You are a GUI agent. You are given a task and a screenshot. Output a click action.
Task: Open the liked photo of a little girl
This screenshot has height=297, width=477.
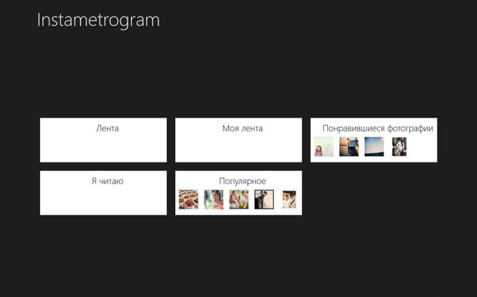coord(324,147)
